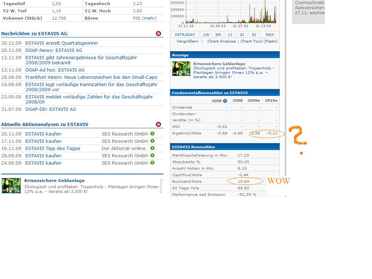This screenshot has height=279, width=372.
Task: Click Der Aktionär-online source text
Action: [x=124, y=149]
